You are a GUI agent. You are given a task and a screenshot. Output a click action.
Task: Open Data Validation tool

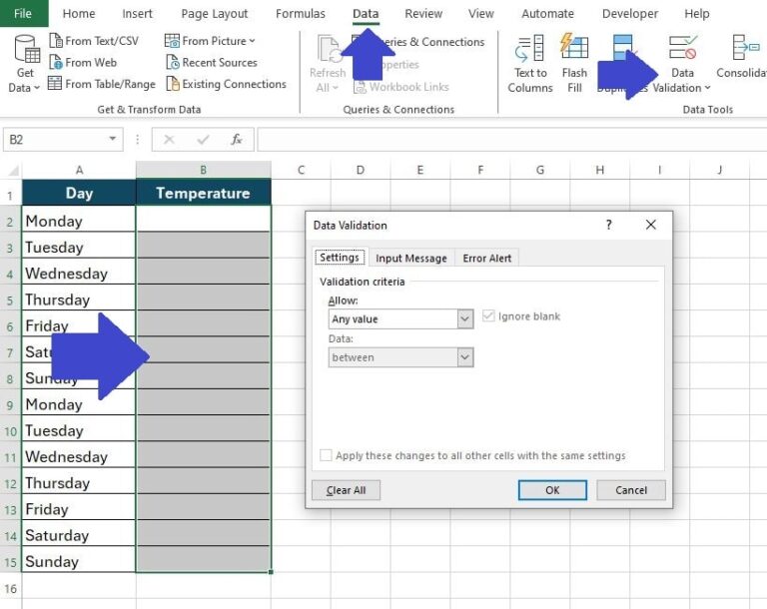(x=682, y=64)
